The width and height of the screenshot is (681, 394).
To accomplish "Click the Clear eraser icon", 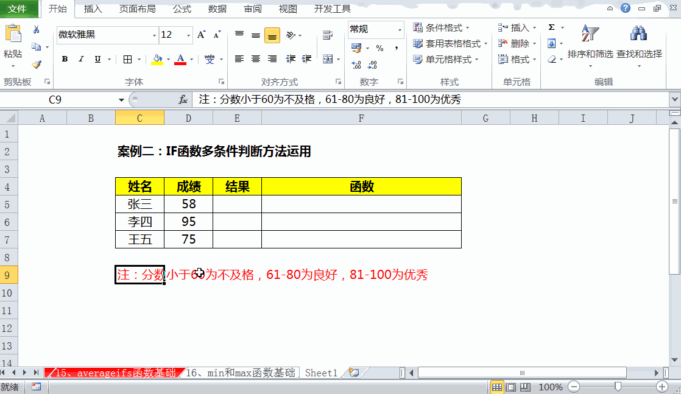I will pos(552,59).
